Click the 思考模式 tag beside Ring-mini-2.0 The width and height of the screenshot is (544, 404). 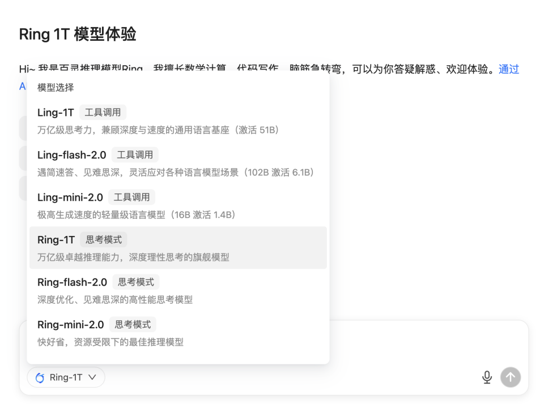133,325
